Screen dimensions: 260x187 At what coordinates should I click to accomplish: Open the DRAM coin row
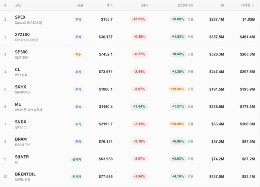pyautogui.click(x=129, y=142)
